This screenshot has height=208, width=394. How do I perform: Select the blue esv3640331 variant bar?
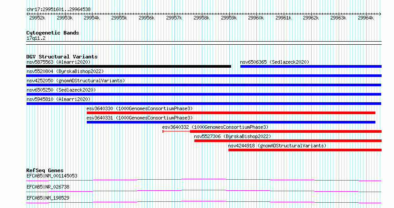[x=231, y=122]
